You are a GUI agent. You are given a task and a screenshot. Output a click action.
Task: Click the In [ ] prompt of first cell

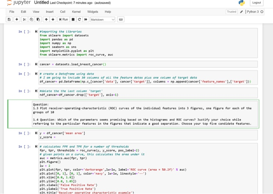pyautogui.click(x=25, y=32)
